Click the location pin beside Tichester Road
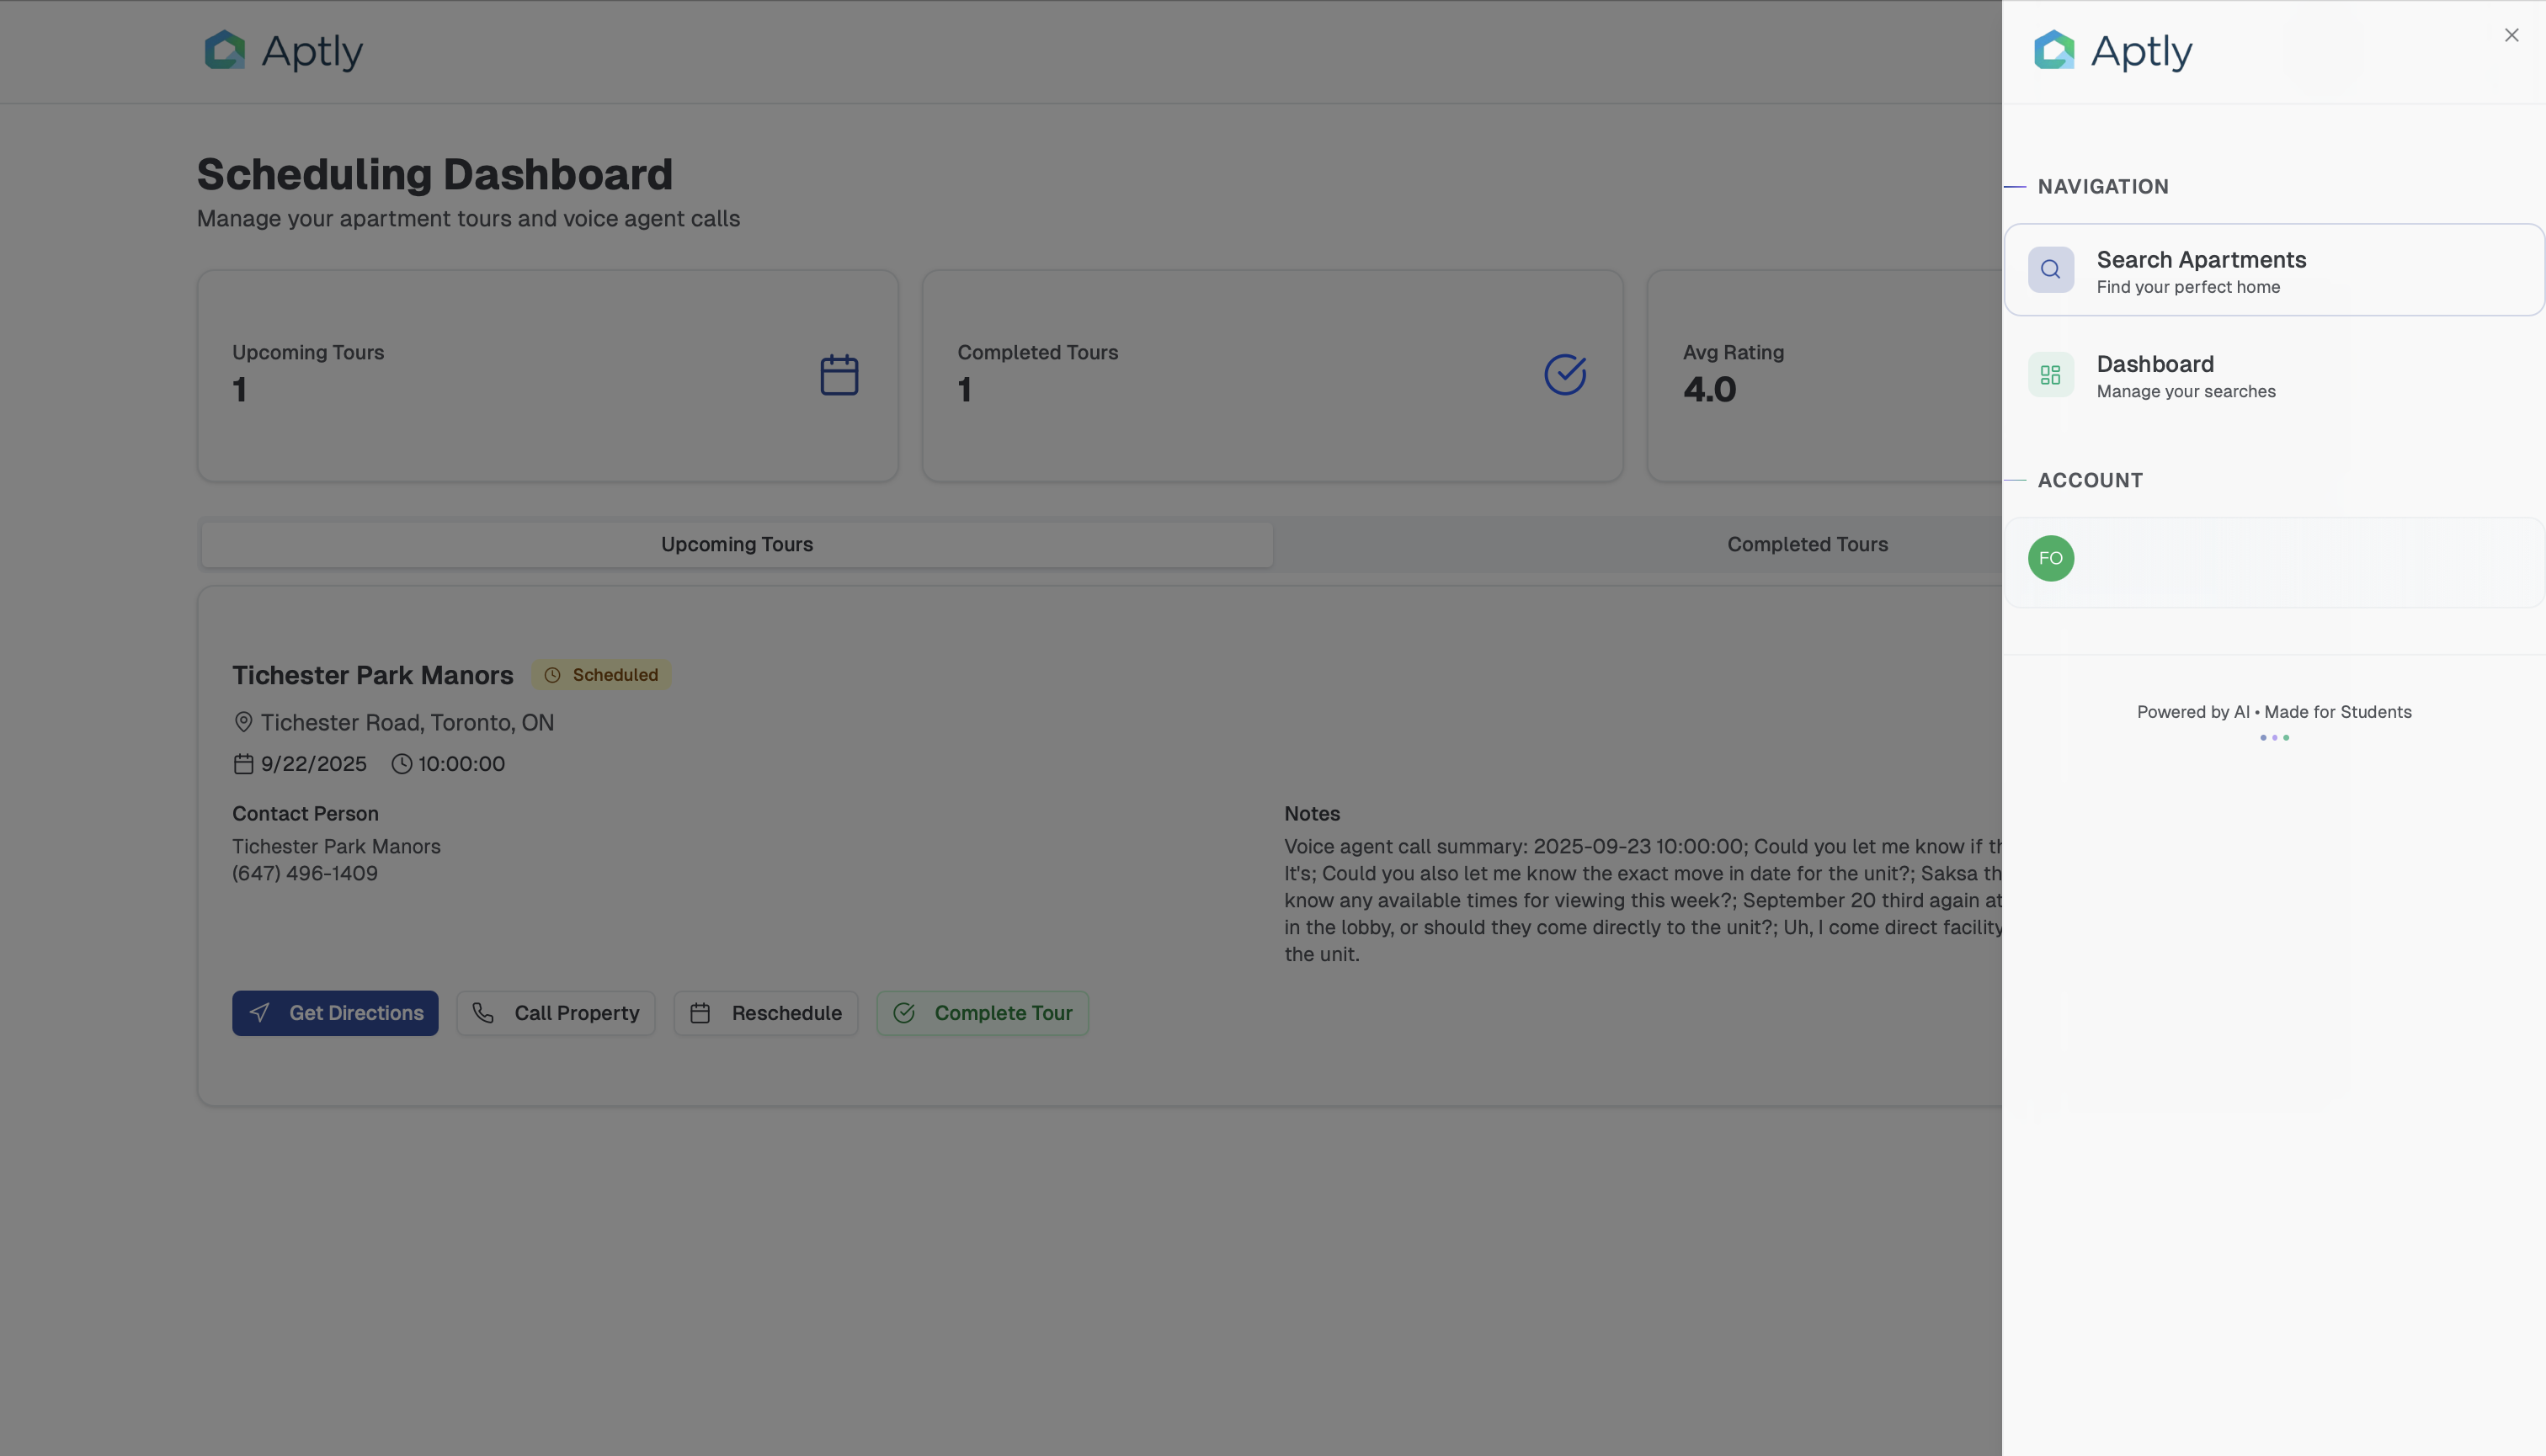Screen dimensions: 2546x1456 tap(243, 722)
